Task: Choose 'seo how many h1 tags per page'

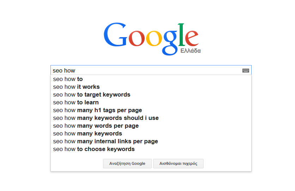Action: point(151,110)
